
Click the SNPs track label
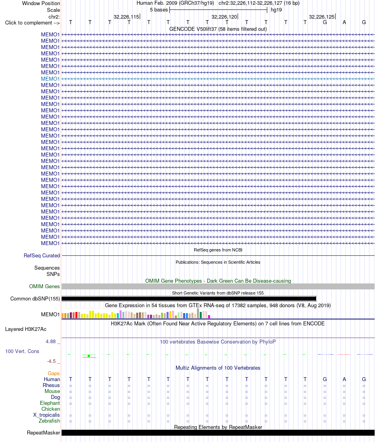(53, 274)
